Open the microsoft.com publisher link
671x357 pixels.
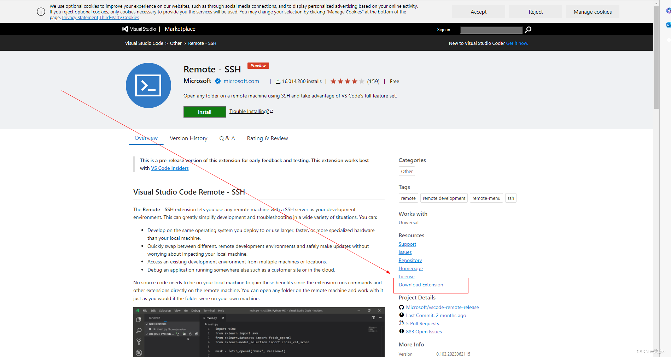241,81
